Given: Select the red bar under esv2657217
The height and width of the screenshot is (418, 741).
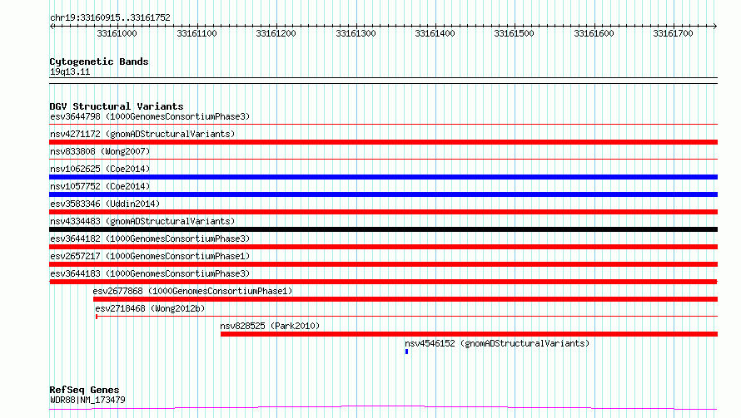Looking at the screenshot, I should point(383,264).
